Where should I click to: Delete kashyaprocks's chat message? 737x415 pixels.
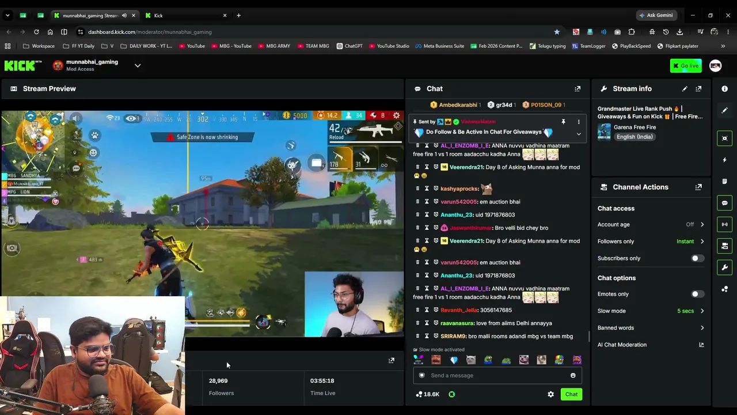(417, 188)
